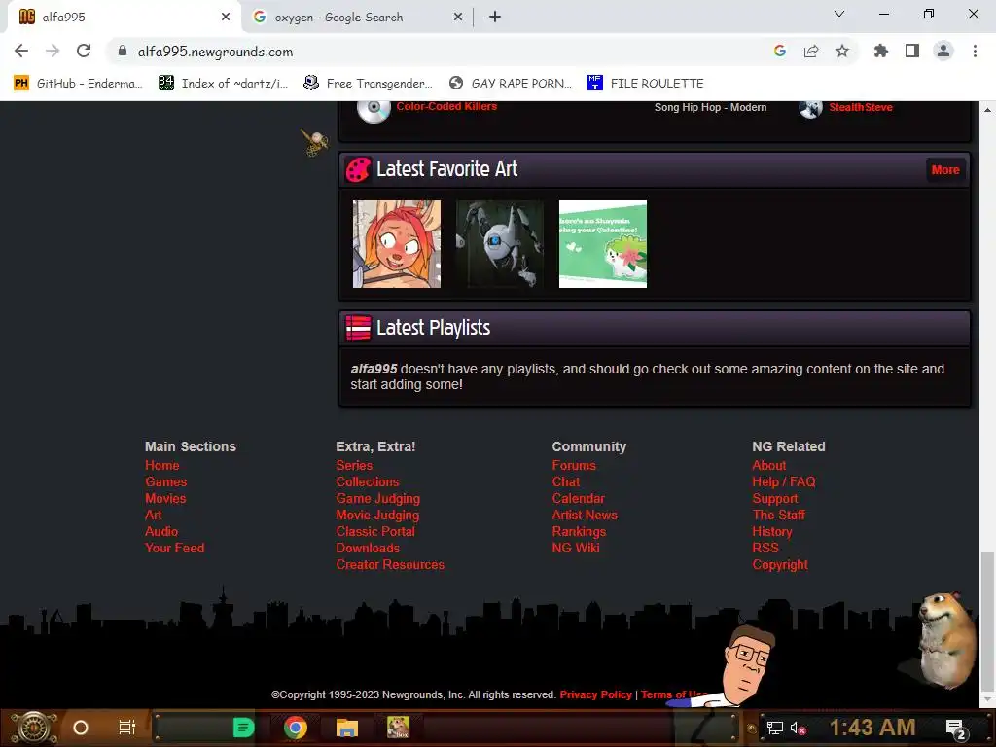
Task: Open the Color-Coded Killers song link
Action: coord(446,106)
